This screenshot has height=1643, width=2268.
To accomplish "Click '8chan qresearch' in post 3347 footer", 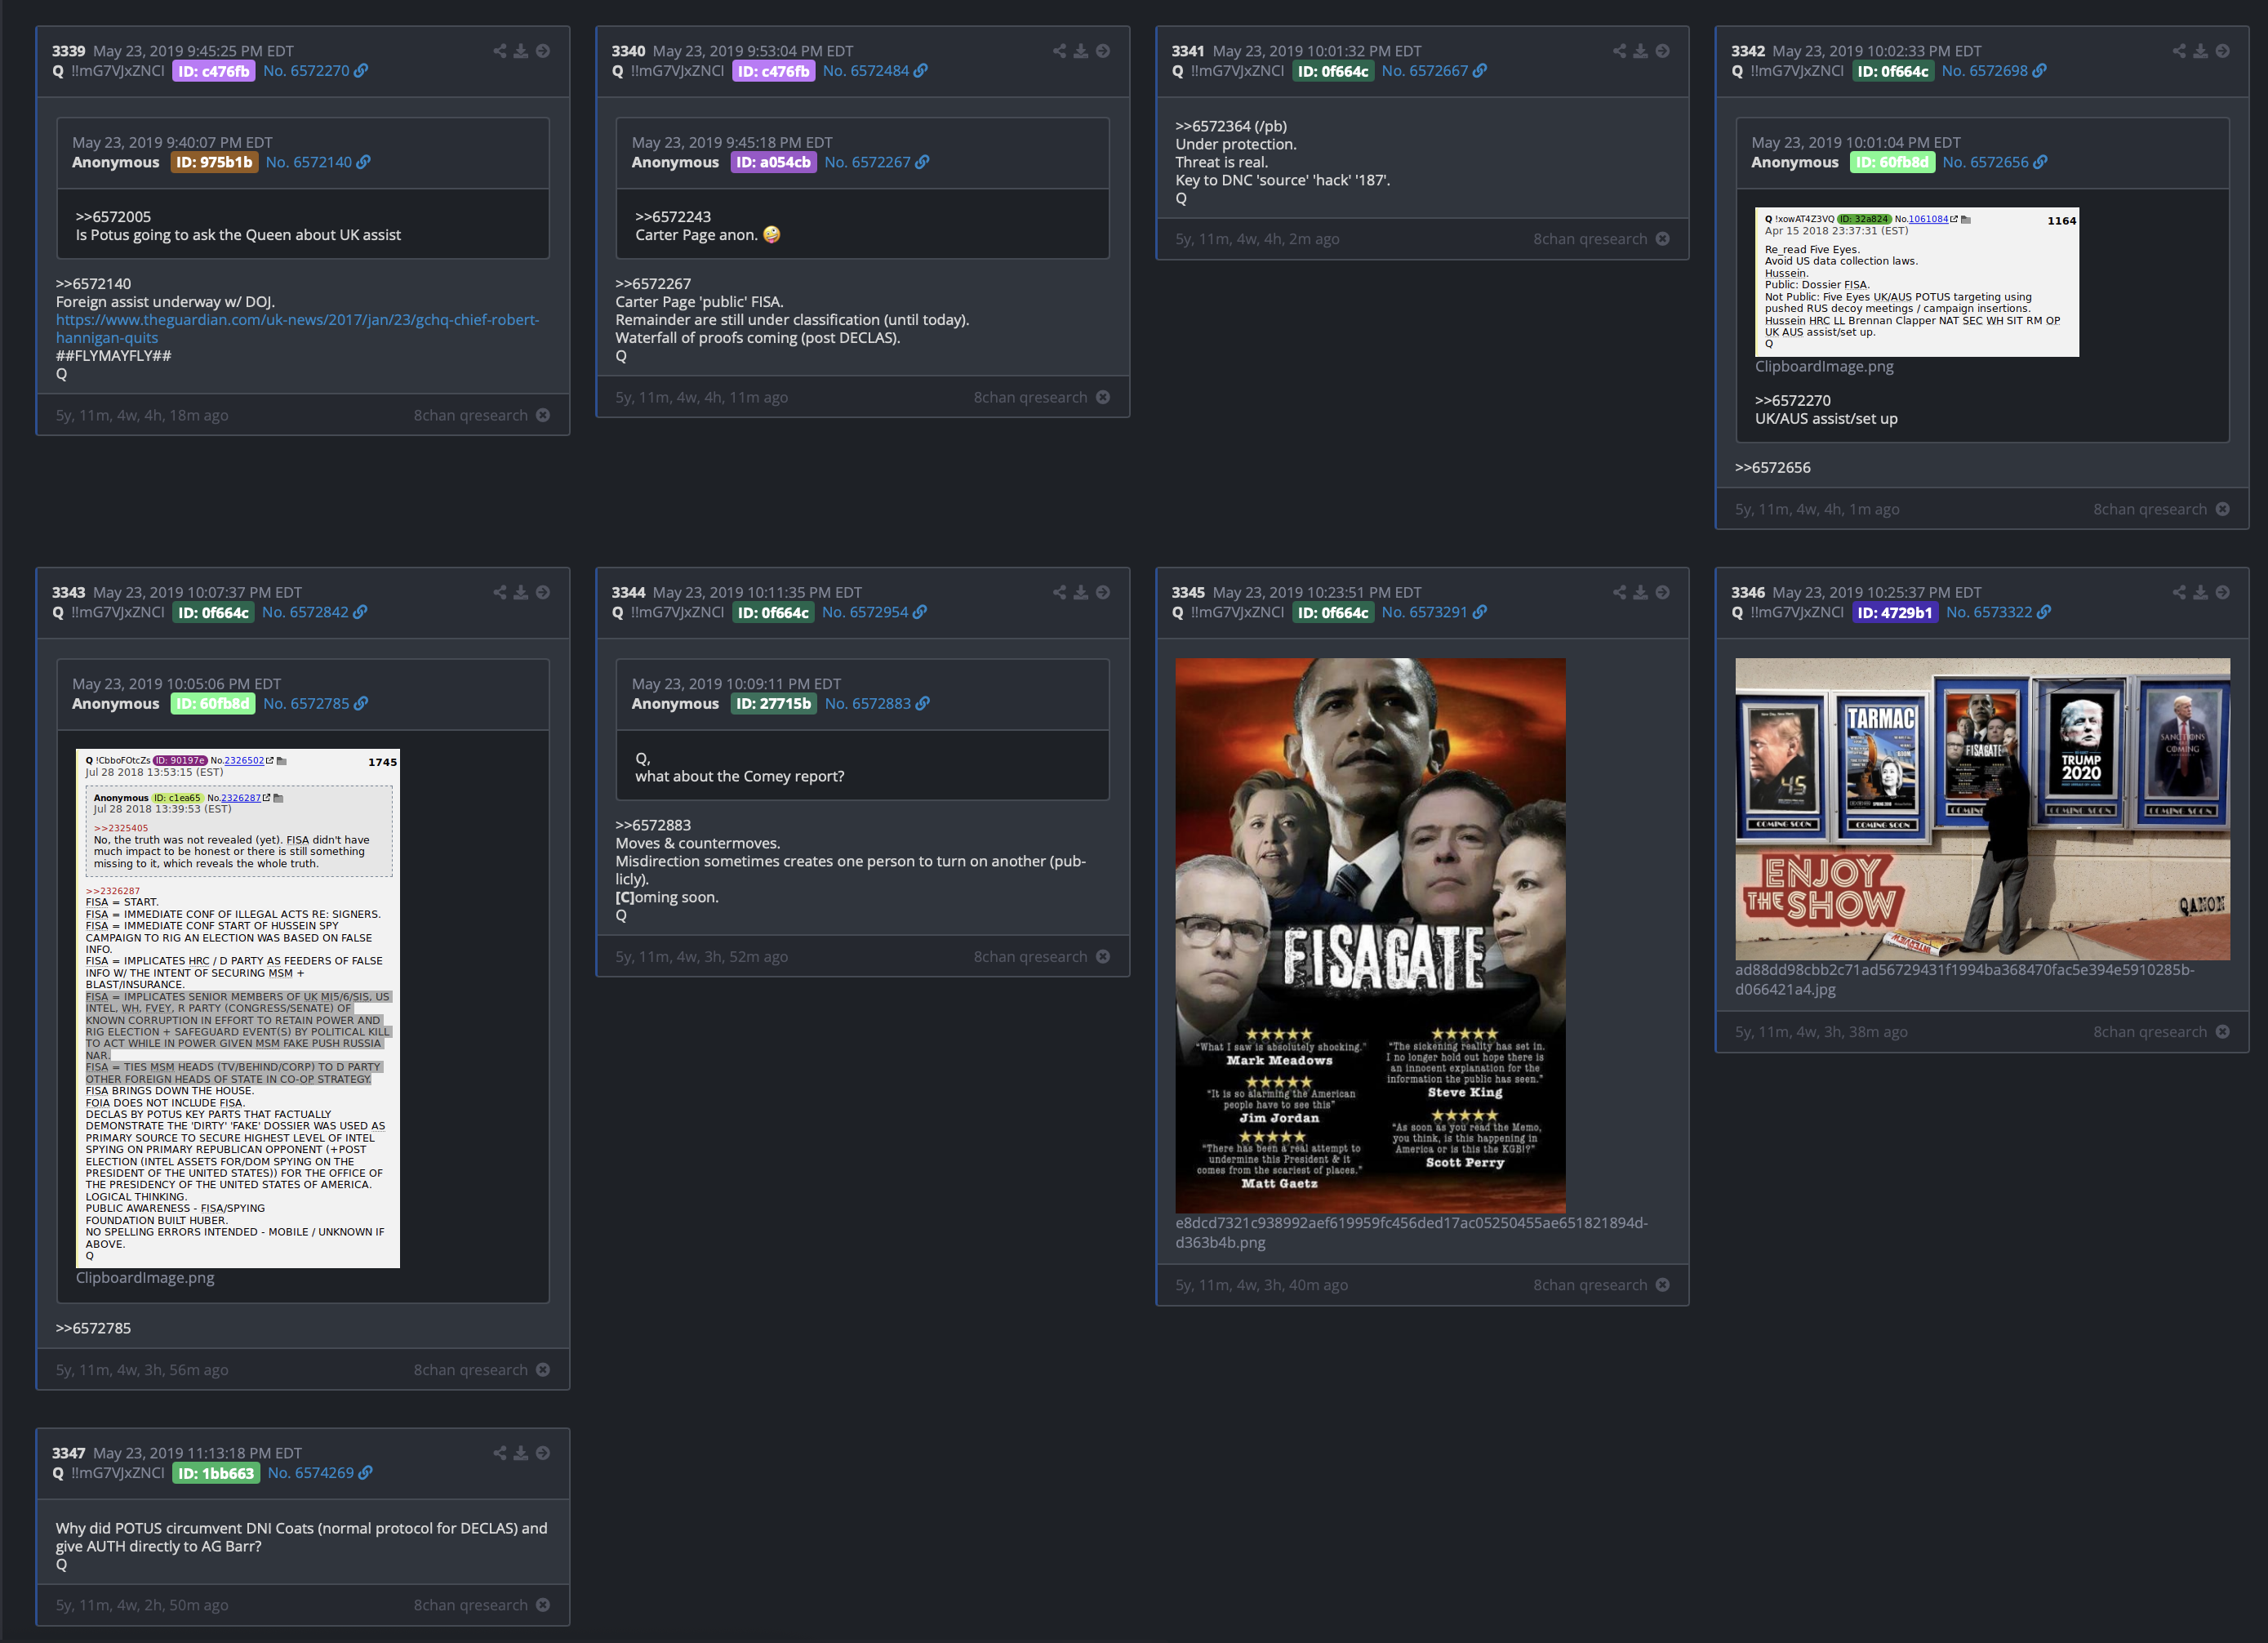I will pos(471,1605).
